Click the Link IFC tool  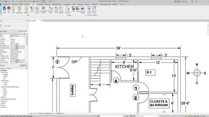pyautogui.click(x=9, y=10)
